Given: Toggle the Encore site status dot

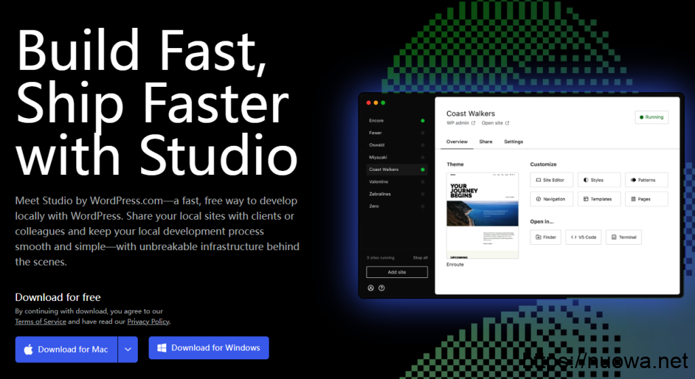Looking at the screenshot, I should [x=422, y=121].
